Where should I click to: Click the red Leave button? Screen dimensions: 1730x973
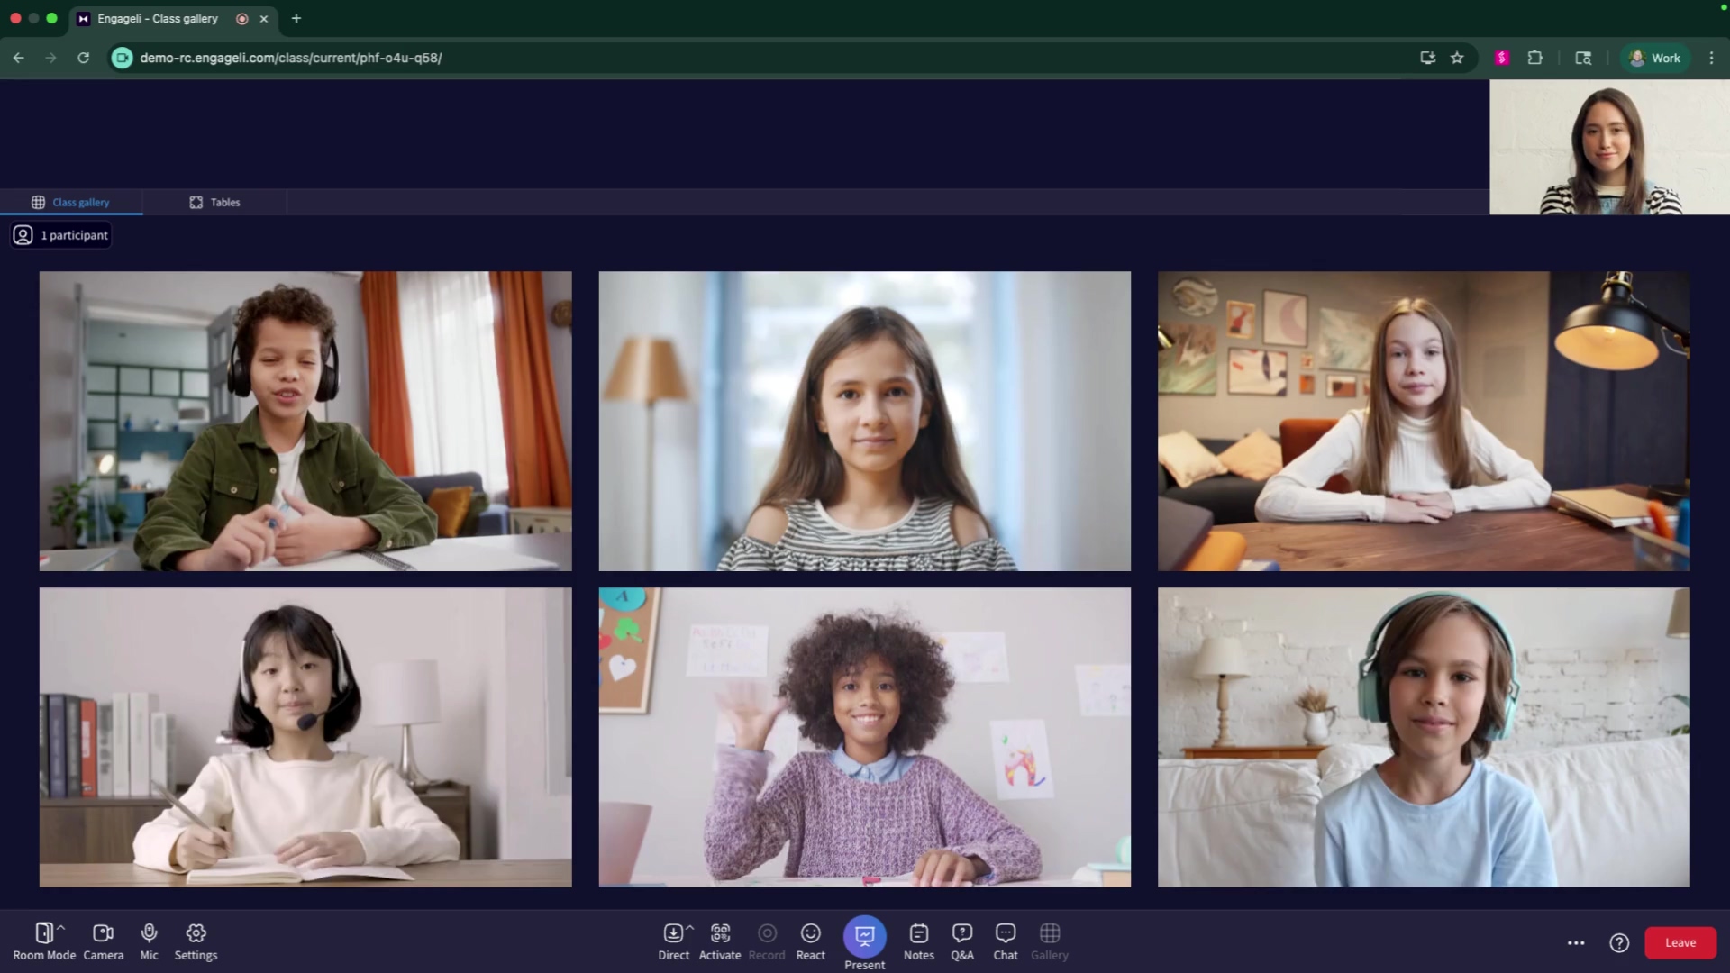click(x=1680, y=942)
